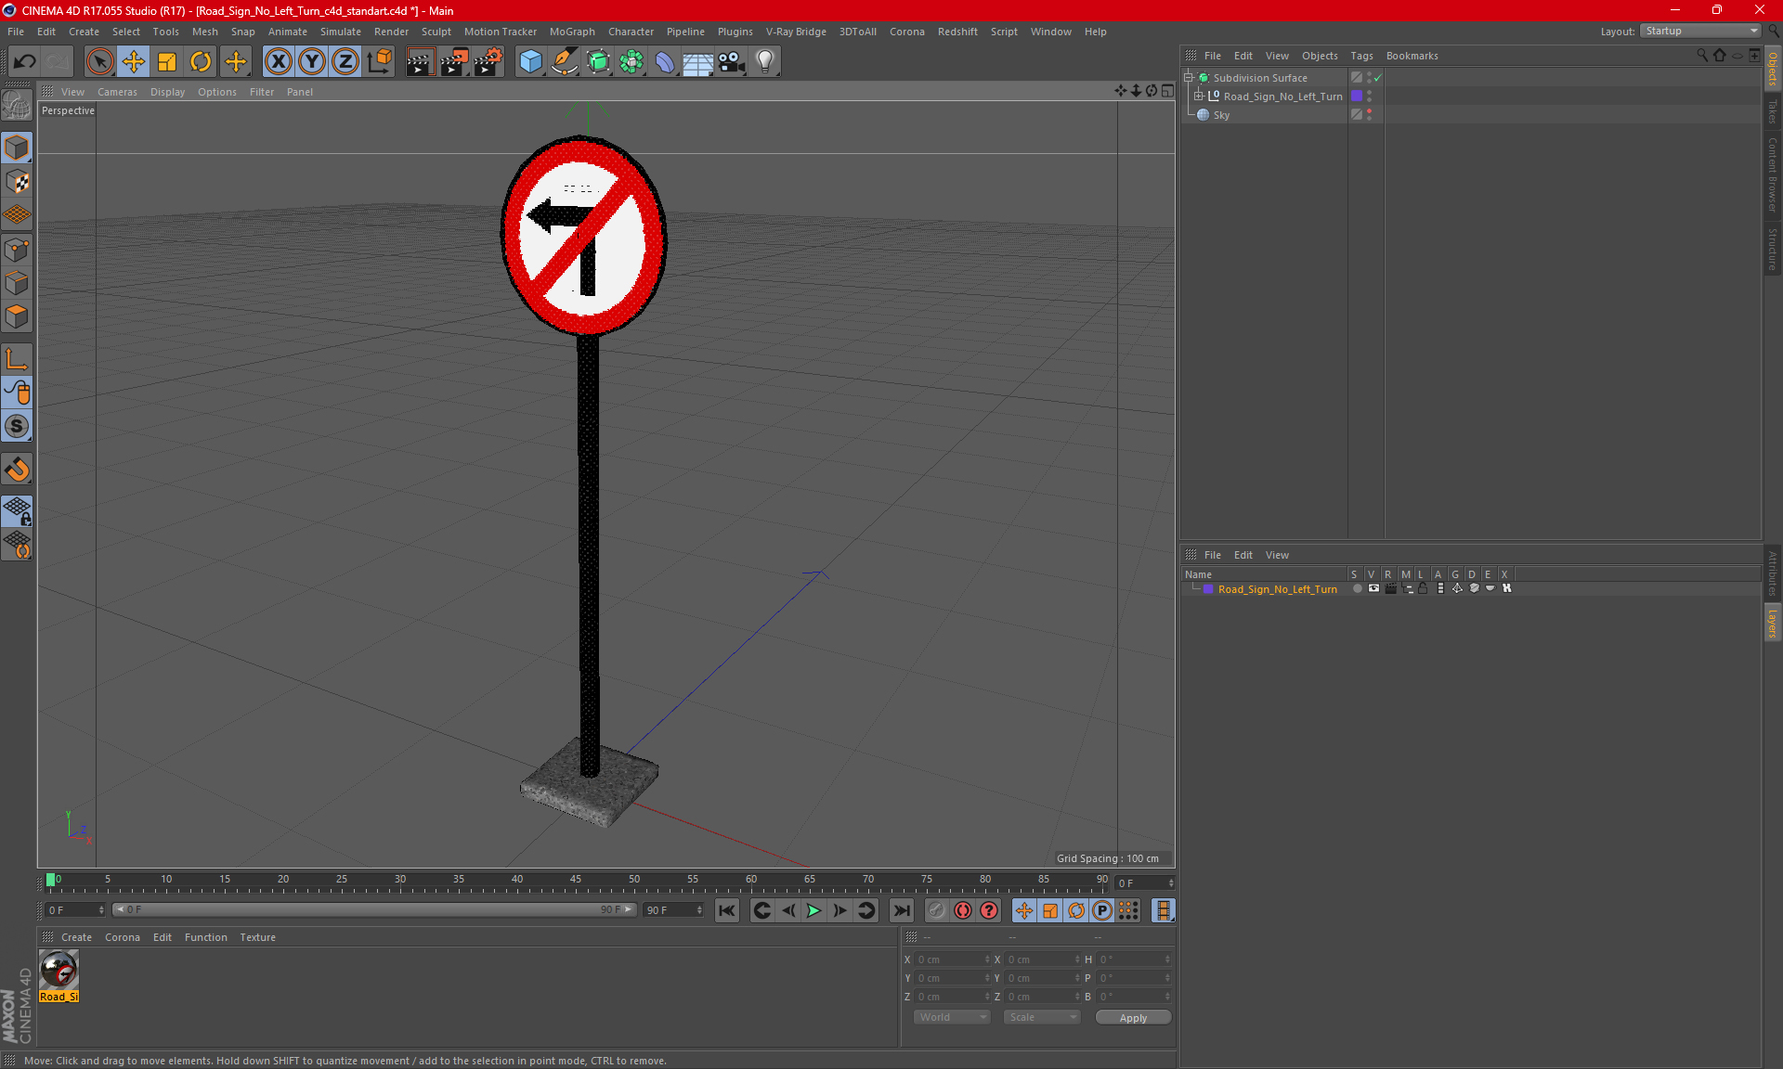
Task: Toggle Sky visibility dots
Action: [1370, 115]
